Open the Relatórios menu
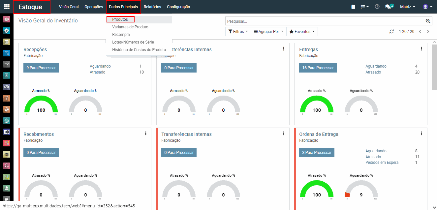437x210 pixels. 152,7
